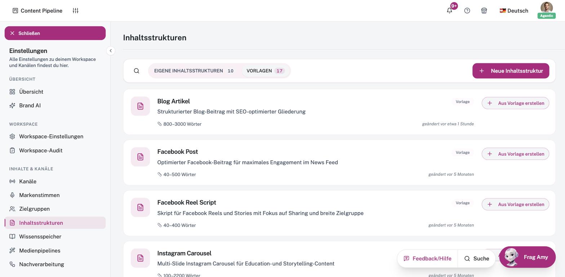
Task: Create from the Facebook Post template
Action: point(515,154)
